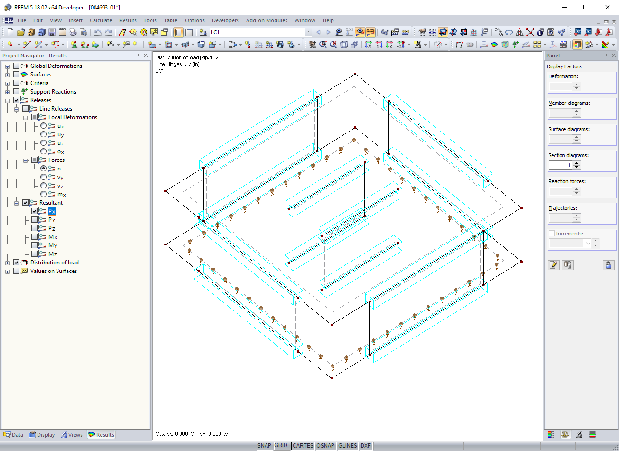The height and width of the screenshot is (451, 619).
Task: Click the Print icon in toolbar
Action: point(73,32)
